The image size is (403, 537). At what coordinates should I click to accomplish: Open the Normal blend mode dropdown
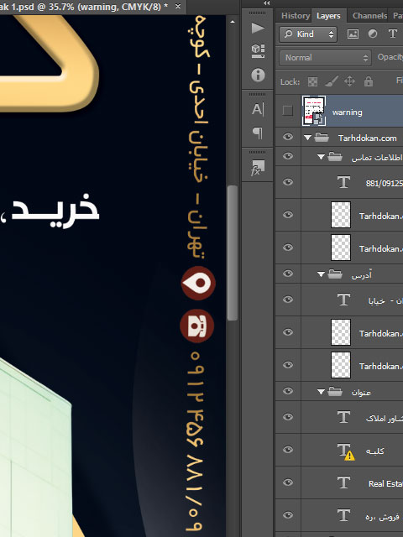tap(325, 58)
